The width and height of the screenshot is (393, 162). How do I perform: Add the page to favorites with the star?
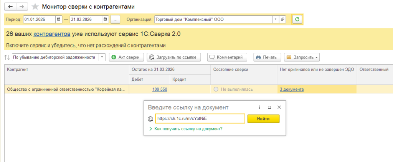click(x=35, y=7)
